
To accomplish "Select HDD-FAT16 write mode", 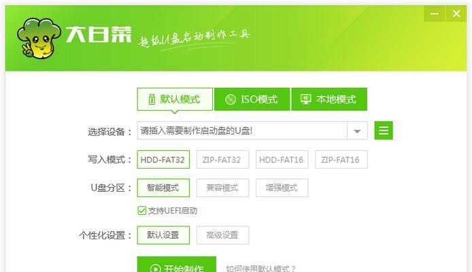I will click(x=282, y=160).
